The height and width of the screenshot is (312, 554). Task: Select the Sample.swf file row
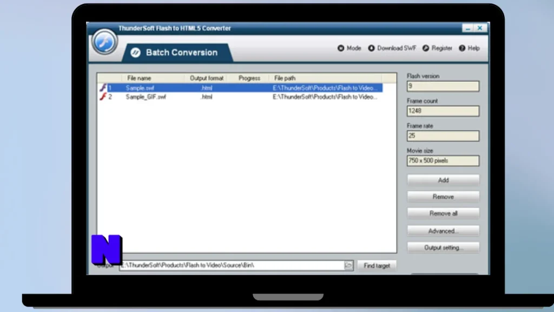[x=241, y=88]
